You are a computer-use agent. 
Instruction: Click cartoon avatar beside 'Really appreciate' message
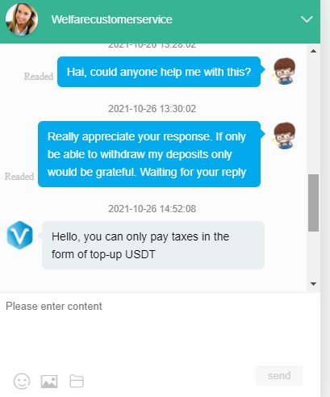pos(284,136)
